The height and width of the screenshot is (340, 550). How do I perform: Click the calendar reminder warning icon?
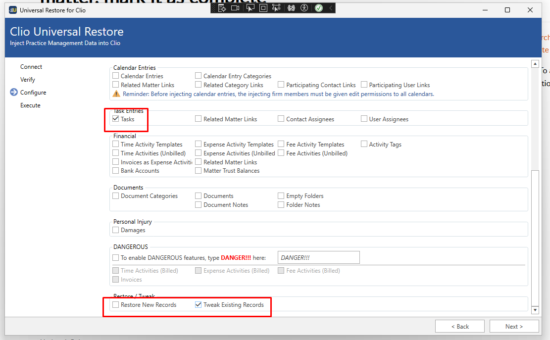[x=116, y=94]
